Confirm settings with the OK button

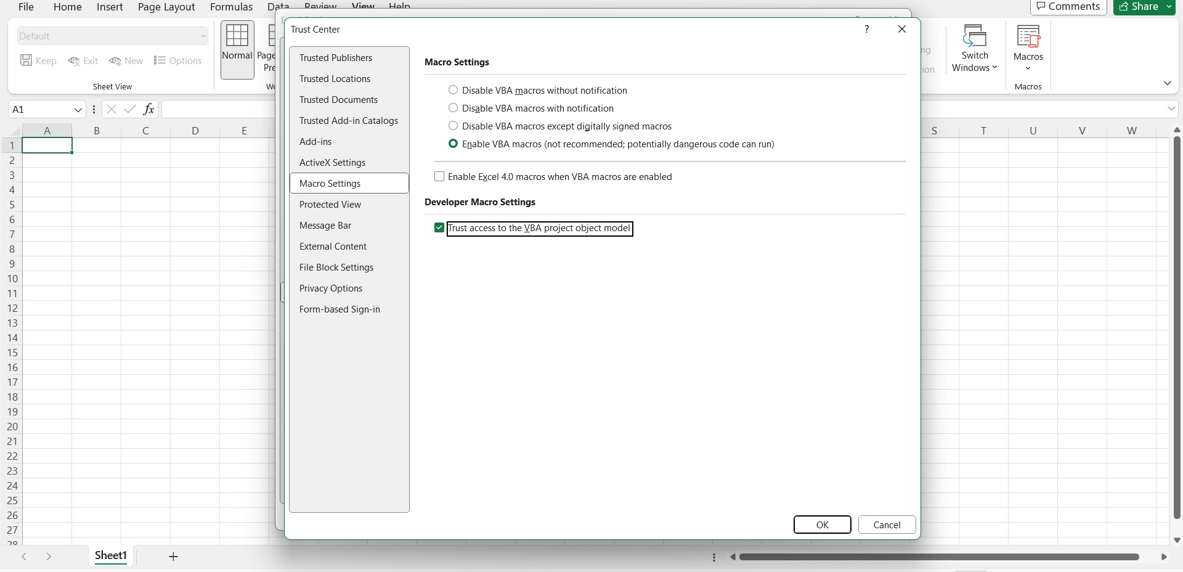(x=823, y=525)
